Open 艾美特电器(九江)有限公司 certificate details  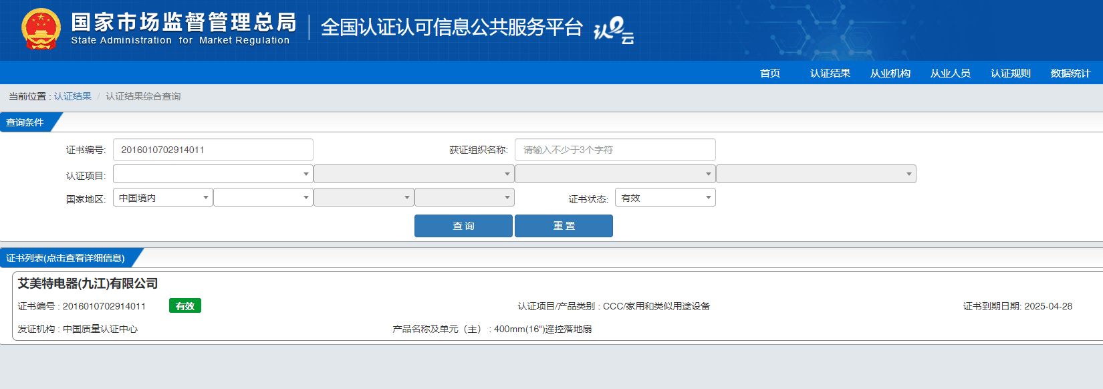(88, 283)
